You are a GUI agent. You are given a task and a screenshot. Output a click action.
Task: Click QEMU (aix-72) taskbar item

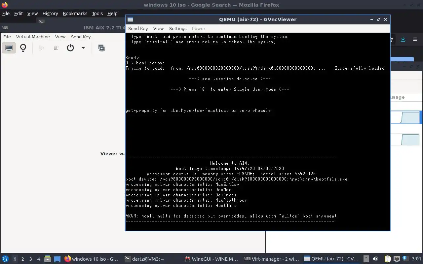[331, 259]
